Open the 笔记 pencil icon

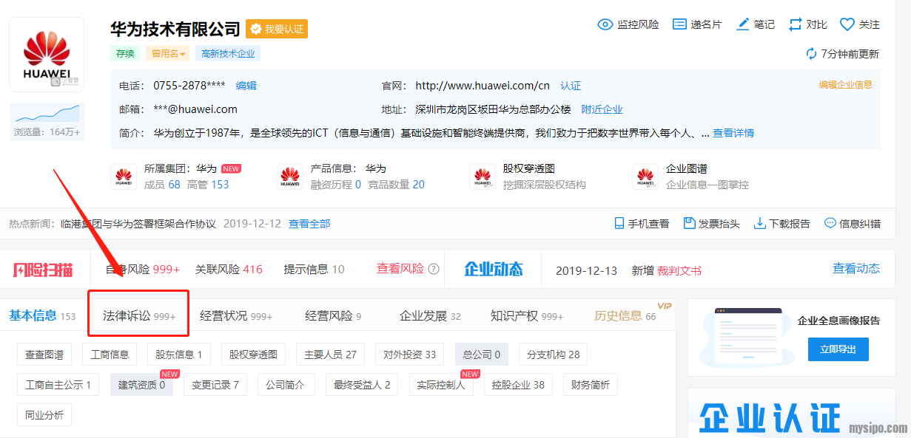(x=743, y=24)
